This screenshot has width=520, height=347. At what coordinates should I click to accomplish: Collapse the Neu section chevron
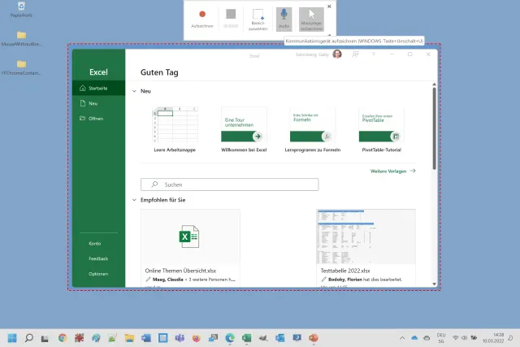pos(135,91)
